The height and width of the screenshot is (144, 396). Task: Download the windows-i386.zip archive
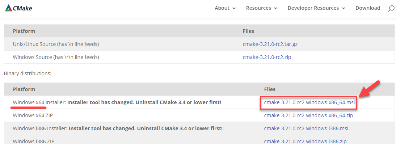(x=305, y=141)
